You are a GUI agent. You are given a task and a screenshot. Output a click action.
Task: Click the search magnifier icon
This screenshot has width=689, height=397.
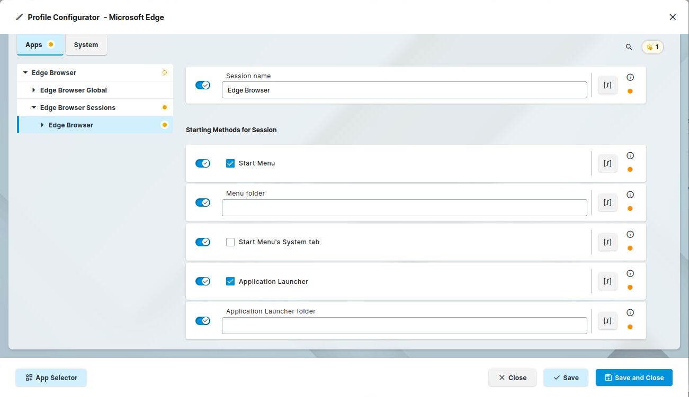pyautogui.click(x=629, y=47)
